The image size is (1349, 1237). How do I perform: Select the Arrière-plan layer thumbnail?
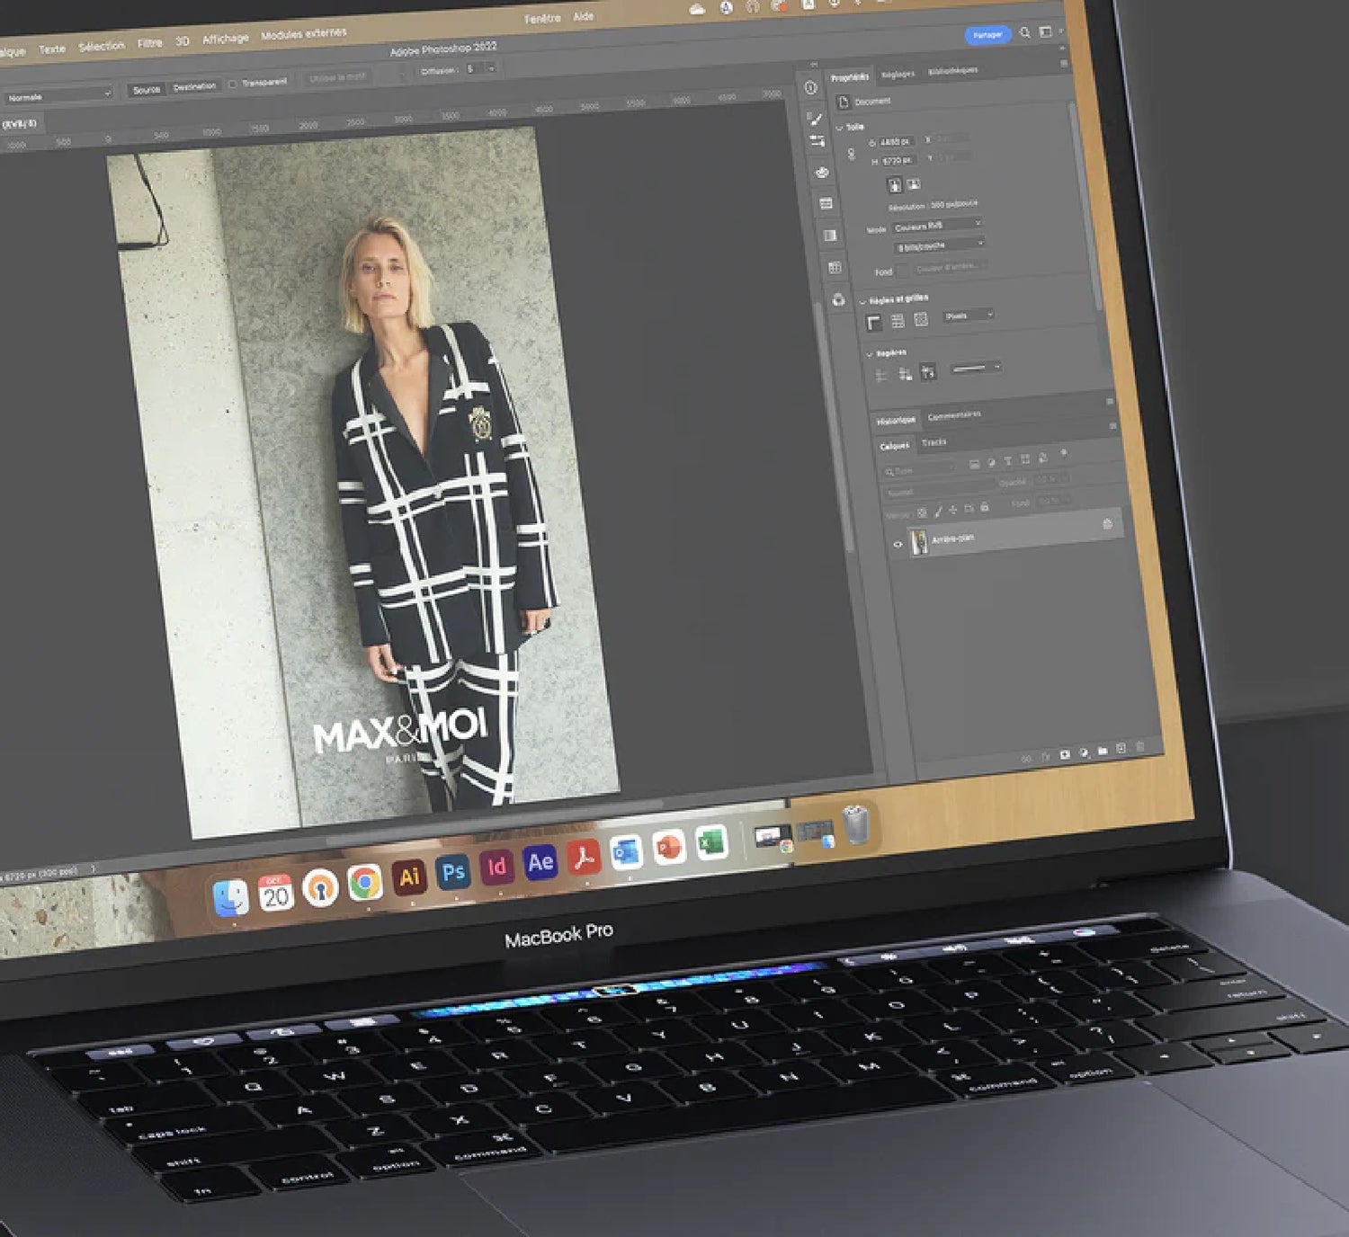click(919, 542)
